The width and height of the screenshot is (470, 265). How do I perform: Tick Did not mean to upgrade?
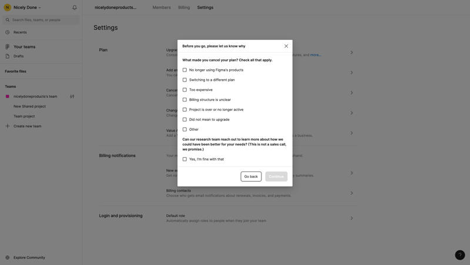point(184,120)
